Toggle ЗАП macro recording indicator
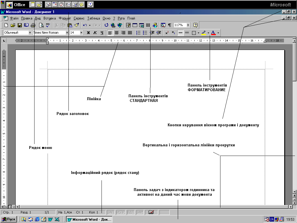The image size is (297, 223). (x=111, y=212)
